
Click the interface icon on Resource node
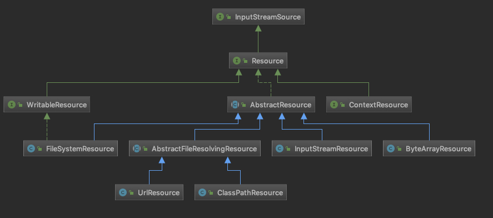pyautogui.click(x=237, y=61)
